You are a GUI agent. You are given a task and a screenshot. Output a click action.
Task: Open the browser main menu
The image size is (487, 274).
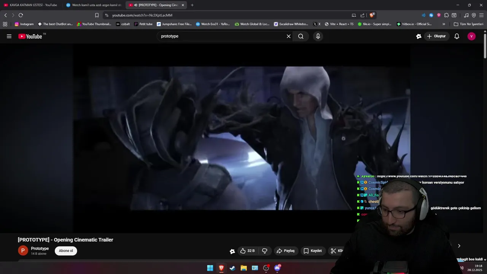[481, 15]
